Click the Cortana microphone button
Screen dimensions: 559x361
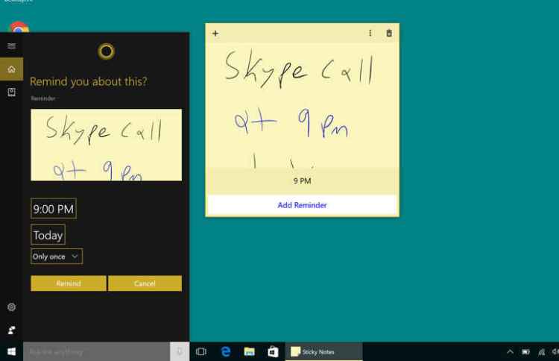click(x=180, y=352)
